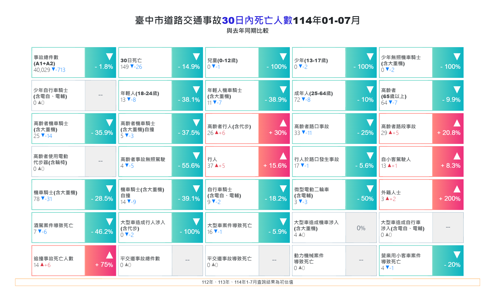Click the 兒童(0-12歲) card label
495x301 pixels.
coord(222,60)
